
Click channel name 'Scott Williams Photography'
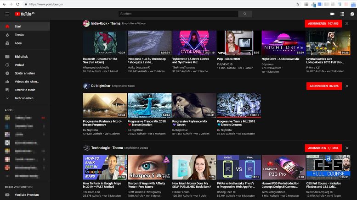(x=144, y=192)
